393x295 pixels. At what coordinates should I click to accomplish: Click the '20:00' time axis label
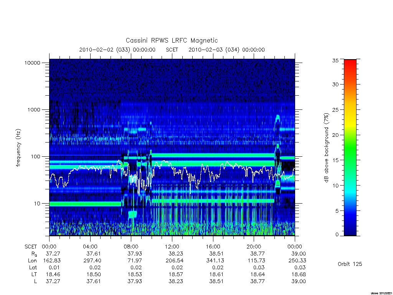254,247
